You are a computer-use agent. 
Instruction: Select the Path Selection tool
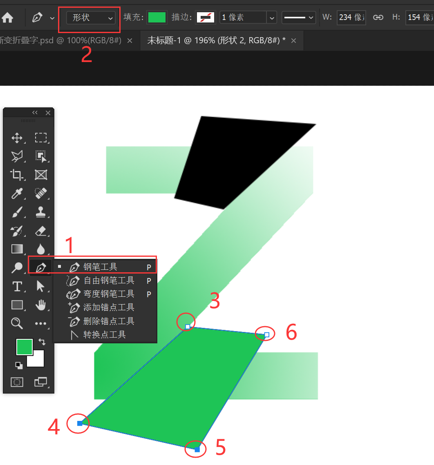[x=41, y=287]
